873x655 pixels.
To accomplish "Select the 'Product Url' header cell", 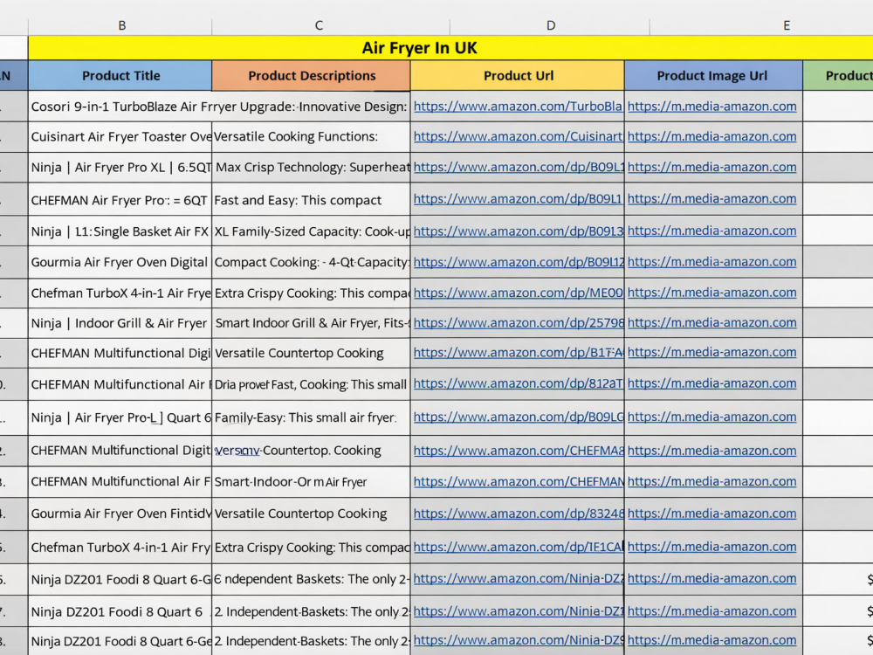I will [x=518, y=76].
